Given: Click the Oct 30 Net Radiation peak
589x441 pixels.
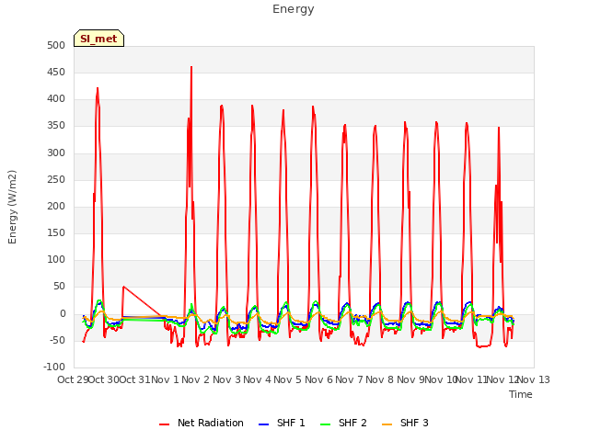Looking at the screenshot, I should [x=98, y=88].
